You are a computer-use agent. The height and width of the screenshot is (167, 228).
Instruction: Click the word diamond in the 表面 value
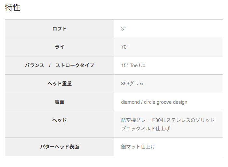pyautogui.click(x=130, y=102)
